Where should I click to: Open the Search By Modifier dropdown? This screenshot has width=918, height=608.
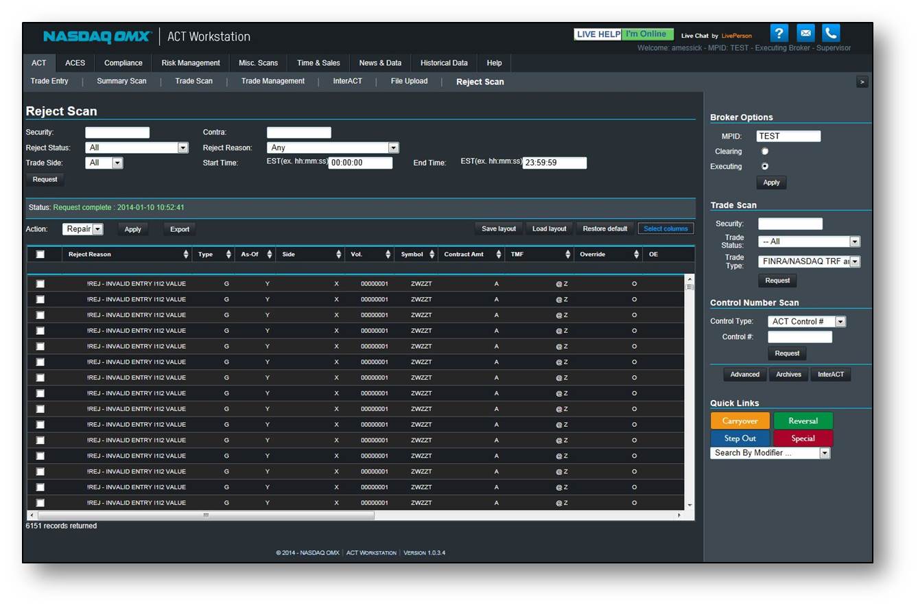point(770,453)
